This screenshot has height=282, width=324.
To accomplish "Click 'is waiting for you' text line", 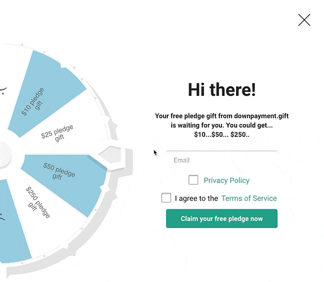I will [x=222, y=125].
